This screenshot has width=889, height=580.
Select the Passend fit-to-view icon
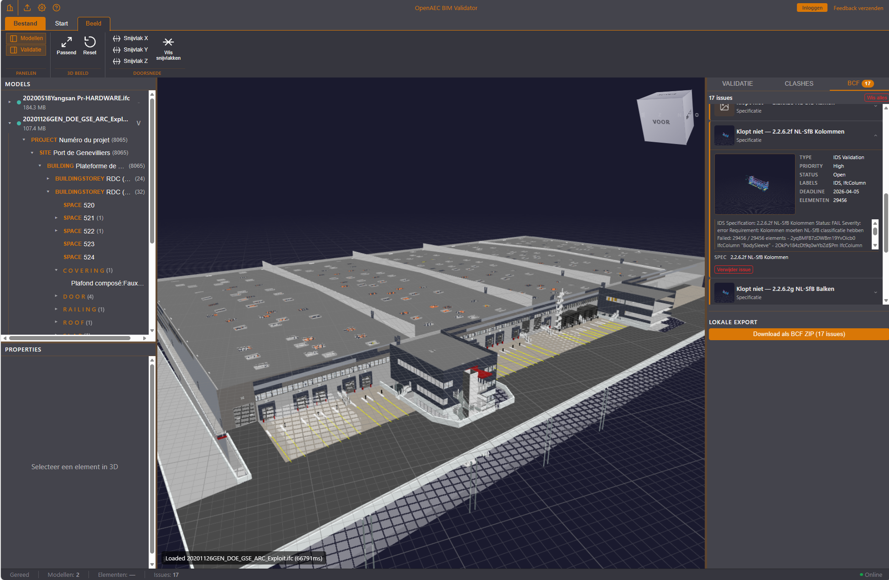(x=66, y=45)
